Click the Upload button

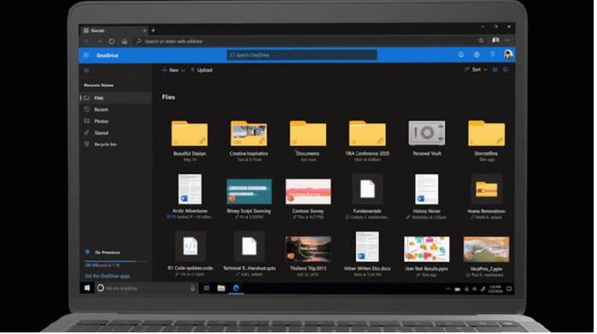coord(202,70)
